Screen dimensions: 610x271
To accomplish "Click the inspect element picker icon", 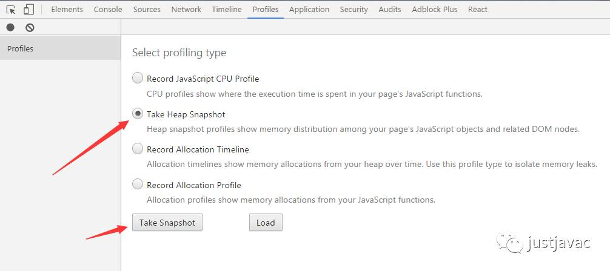I will click(x=11, y=9).
